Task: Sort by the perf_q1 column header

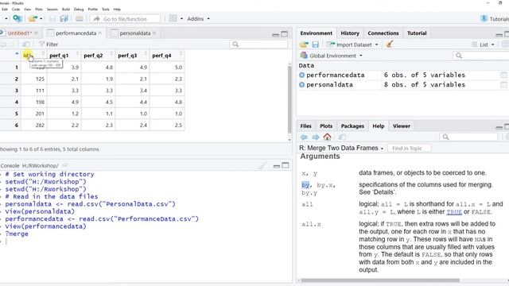Action: [x=64, y=56]
